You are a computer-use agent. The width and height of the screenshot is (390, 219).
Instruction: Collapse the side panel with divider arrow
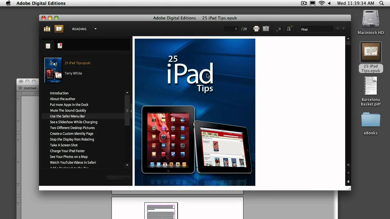click(x=131, y=111)
